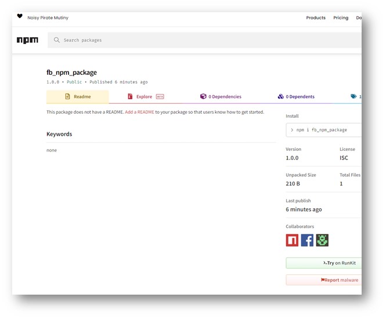Click the 210 B unpacked size value
This screenshot has width=386, height=319.
click(x=293, y=184)
